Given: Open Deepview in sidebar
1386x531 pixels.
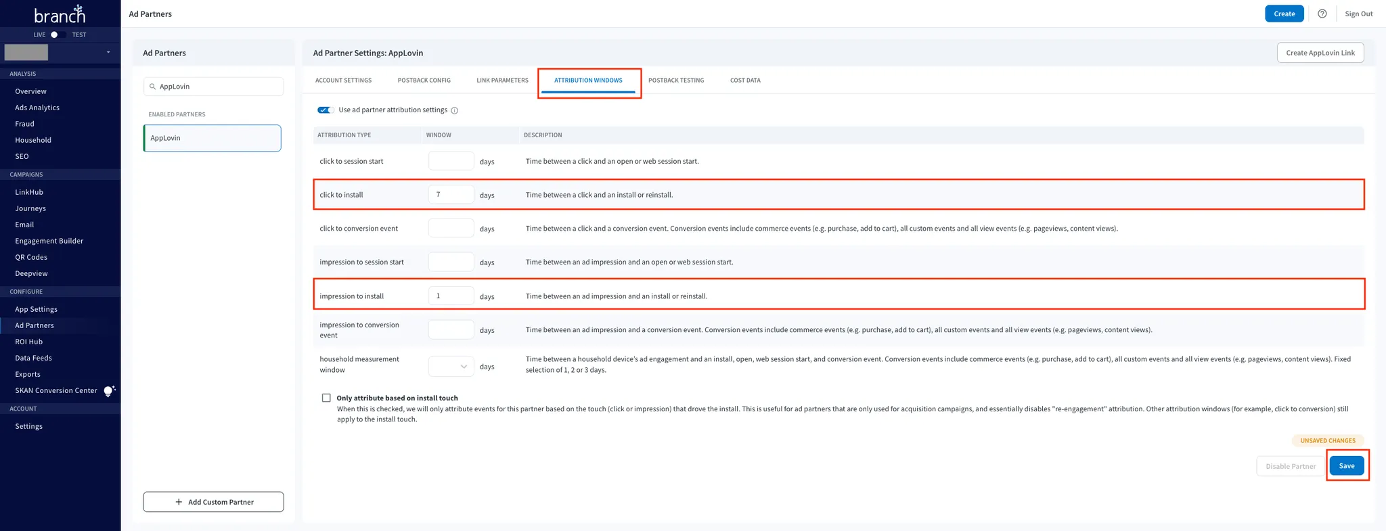Looking at the screenshot, I should (x=31, y=273).
